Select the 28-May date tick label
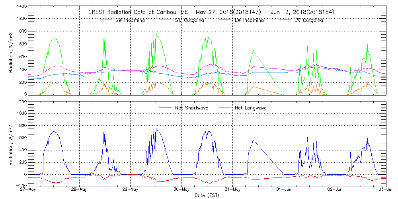The height and width of the screenshot is (199, 398). 80,189
